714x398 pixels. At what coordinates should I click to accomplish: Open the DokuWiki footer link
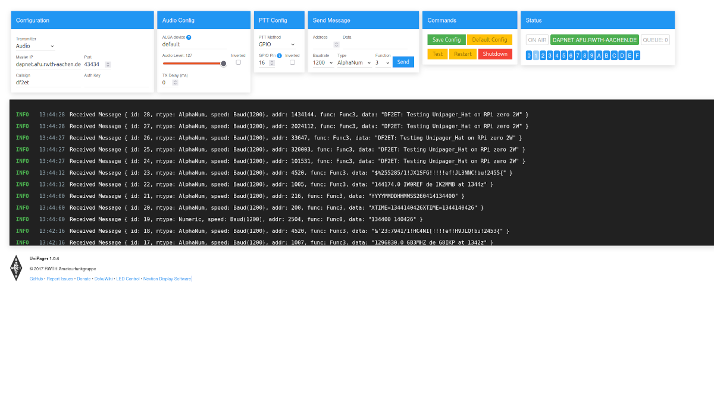point(104,279)
